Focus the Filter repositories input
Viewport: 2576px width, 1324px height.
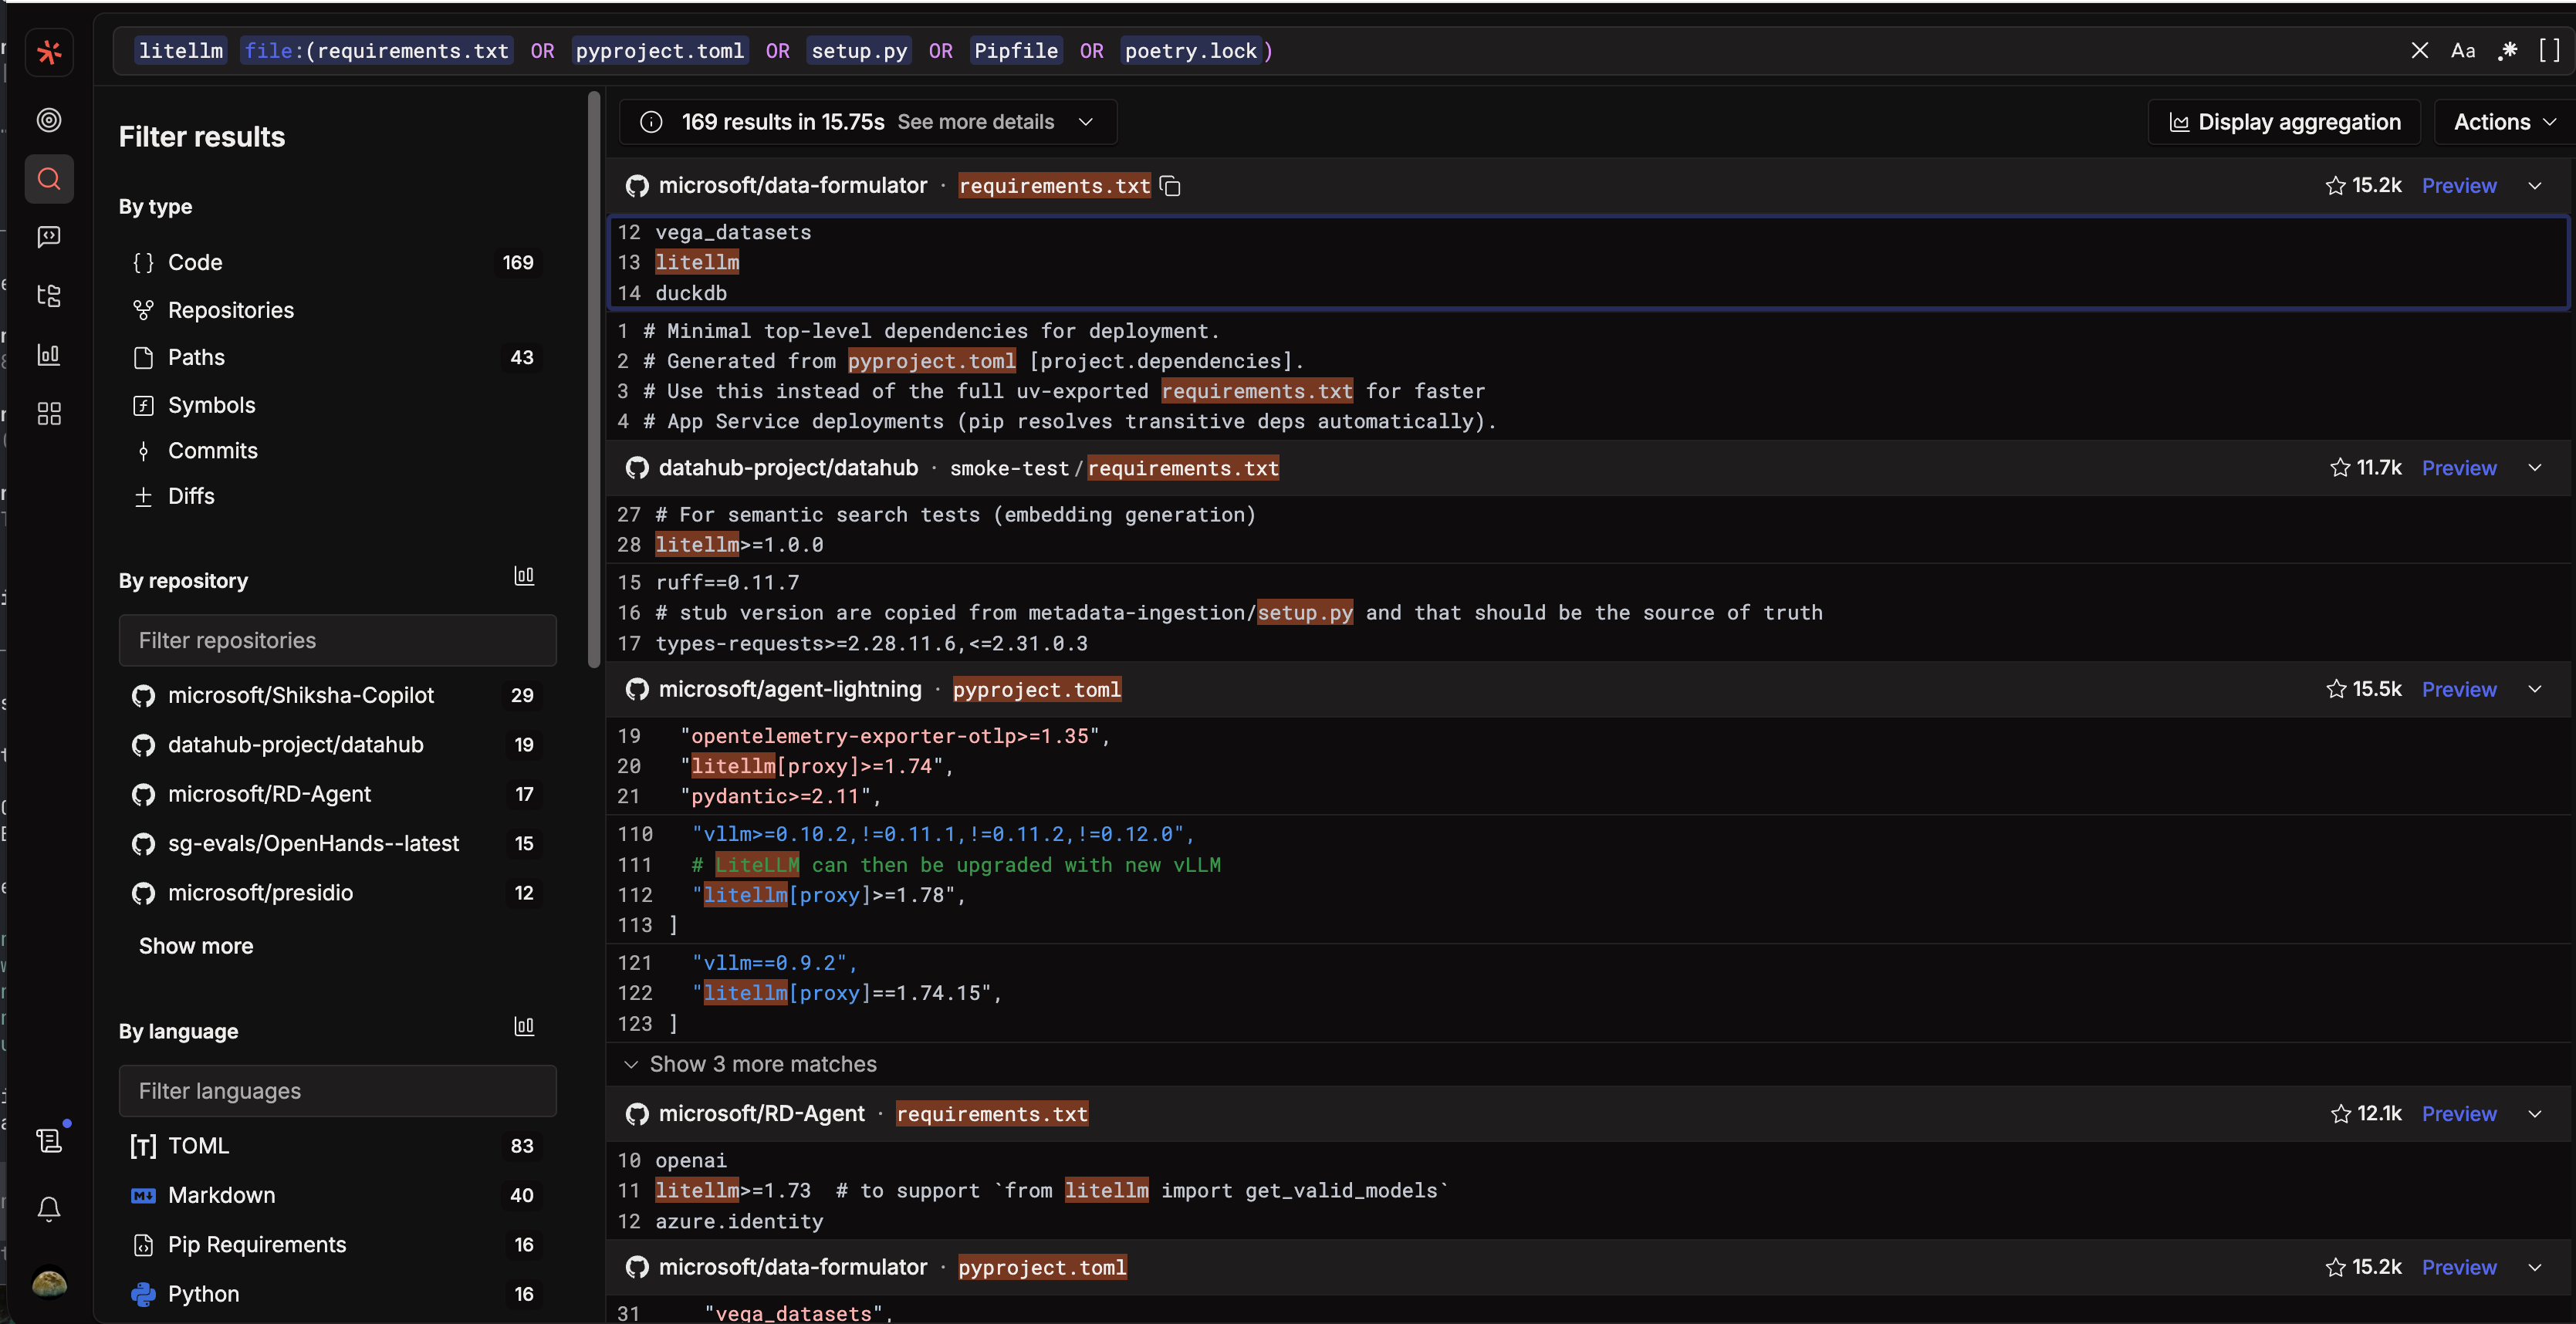[x=337, y=641]
